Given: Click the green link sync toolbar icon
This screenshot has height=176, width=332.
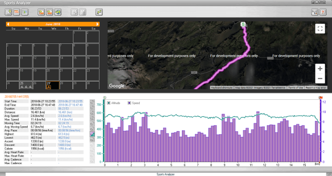Looking at the screenshot, I should point(99,12).
